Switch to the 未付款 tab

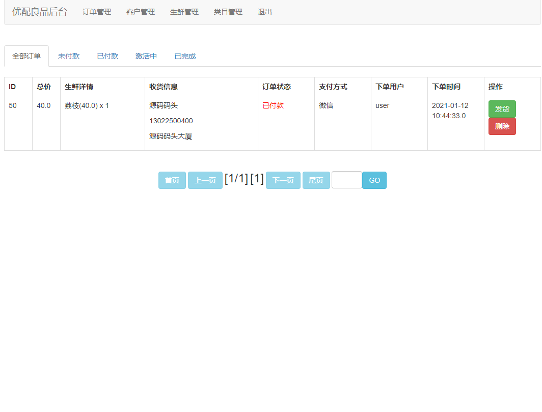click(x=69, y=56)
